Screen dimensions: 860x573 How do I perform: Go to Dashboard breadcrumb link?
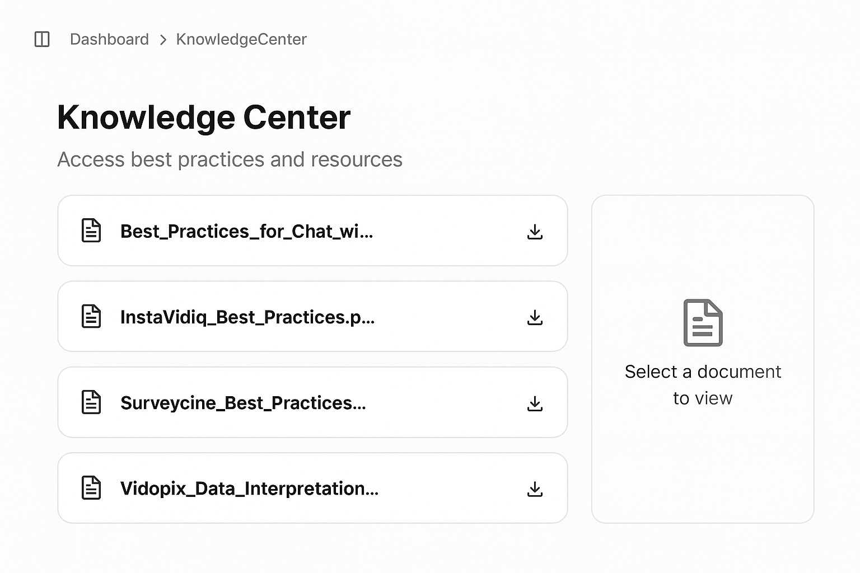click(x=109, y=39)
